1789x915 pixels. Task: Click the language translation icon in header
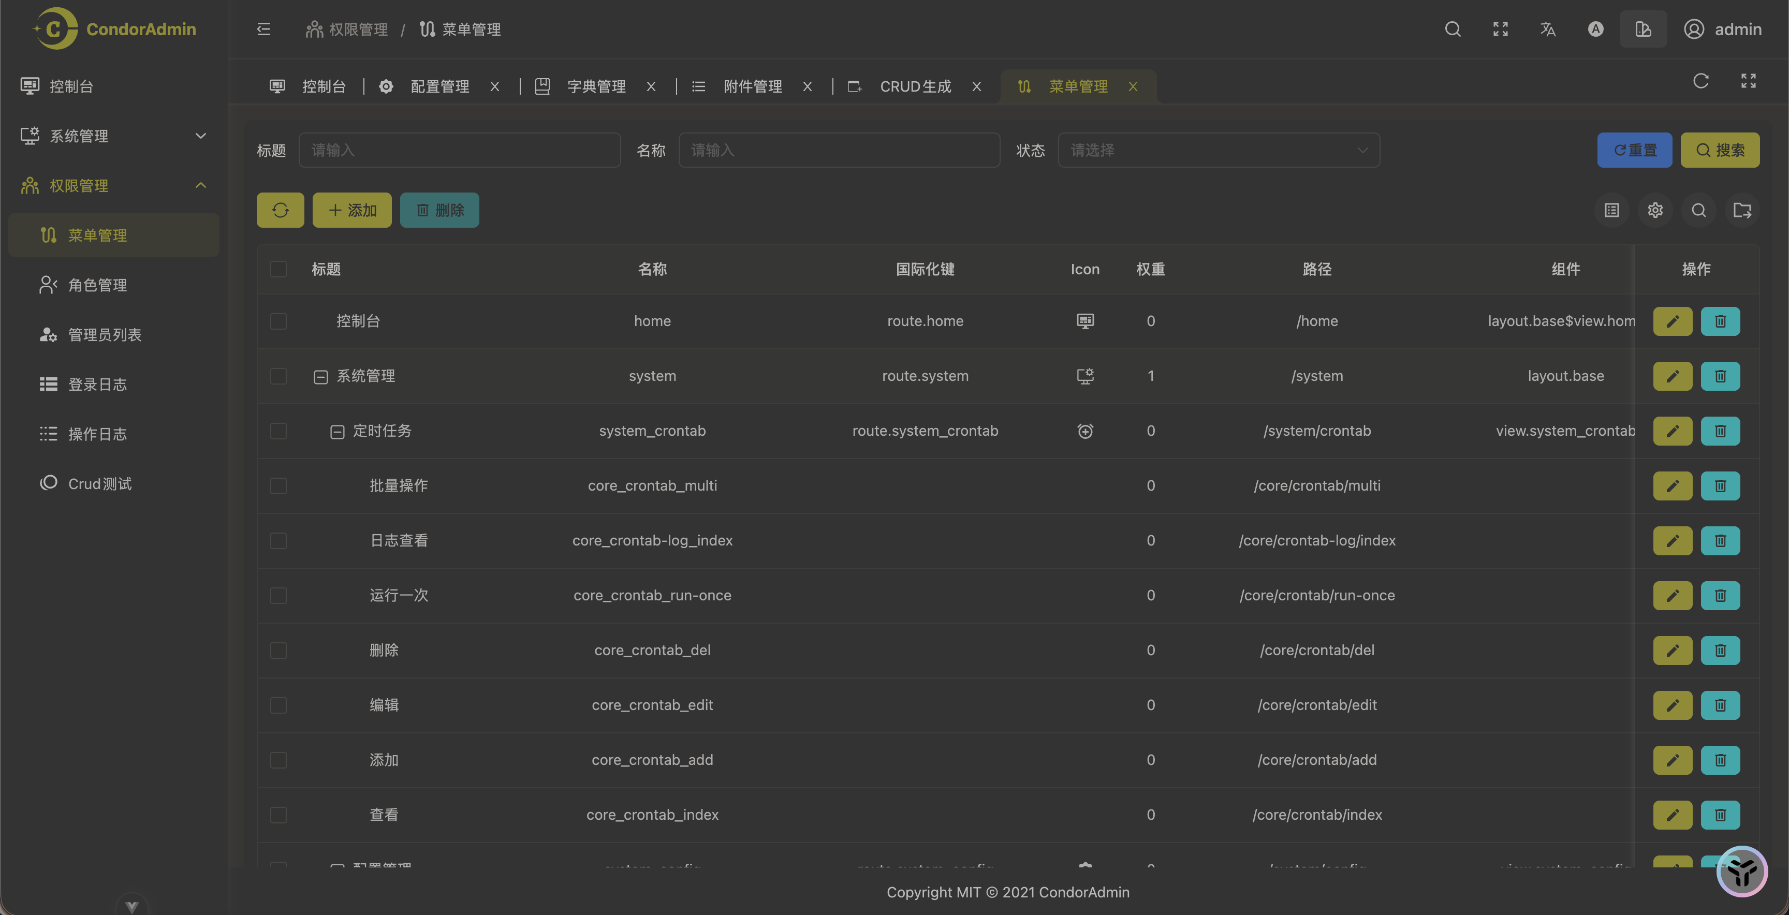[x=1548, y=29]
